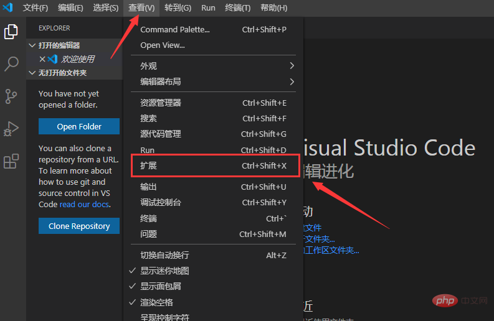Open the Explorer icon in activity bar
This screenshot has height=321, width=494.
pos(11,32)
